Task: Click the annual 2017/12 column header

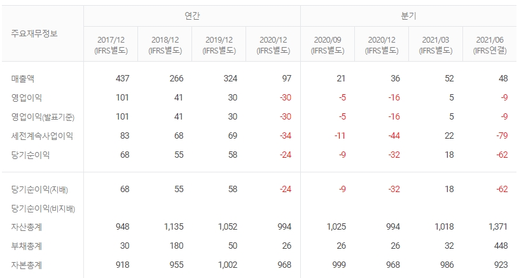Action: (111, 45)
